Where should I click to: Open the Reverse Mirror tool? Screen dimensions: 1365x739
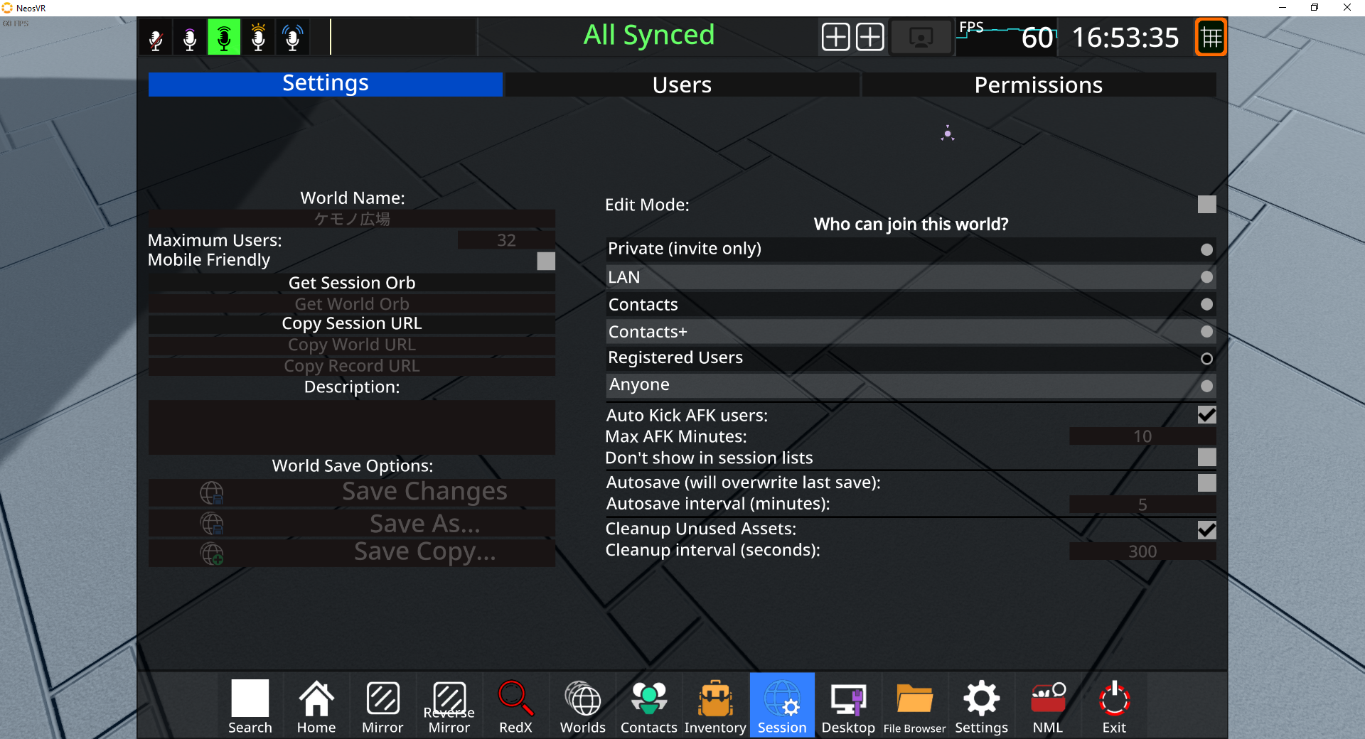(449, 705)
